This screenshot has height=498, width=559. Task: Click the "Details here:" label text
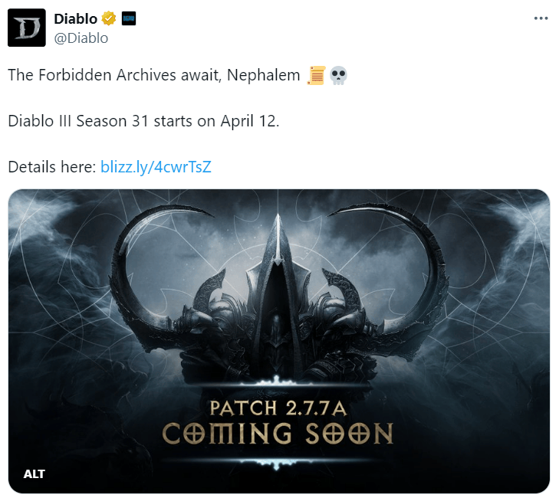[52, 167]
